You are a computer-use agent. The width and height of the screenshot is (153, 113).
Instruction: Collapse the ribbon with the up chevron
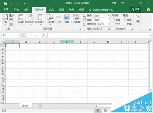[150, 29]
